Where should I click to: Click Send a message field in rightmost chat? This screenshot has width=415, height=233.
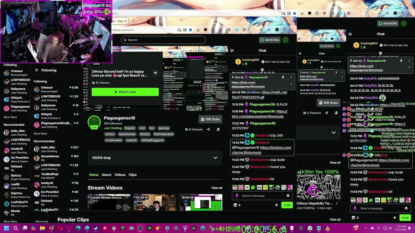coord(380,208)
